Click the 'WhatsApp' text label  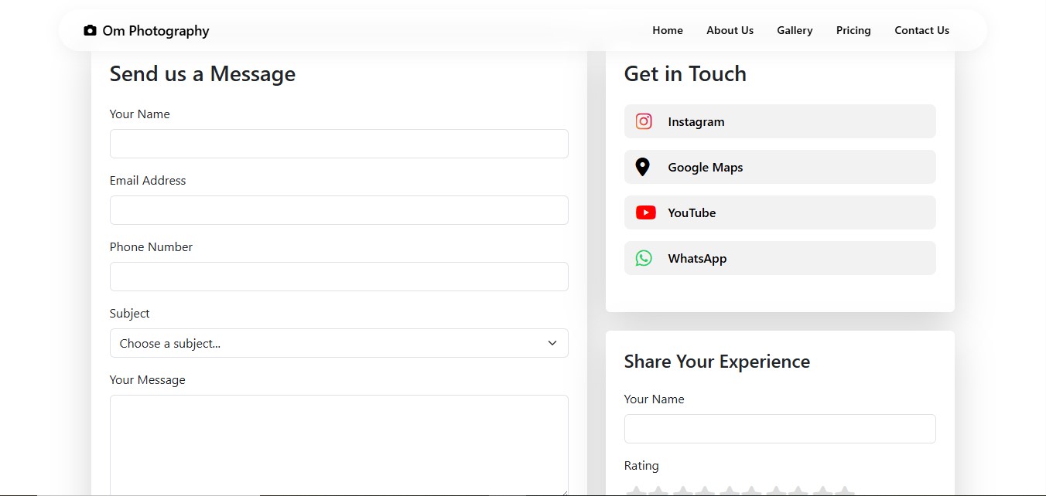[697, 259]
